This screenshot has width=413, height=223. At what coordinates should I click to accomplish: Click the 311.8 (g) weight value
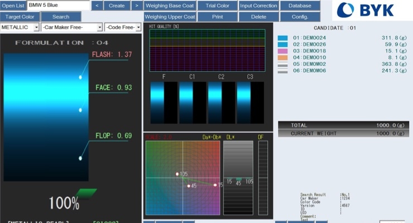tap(394, 38)
